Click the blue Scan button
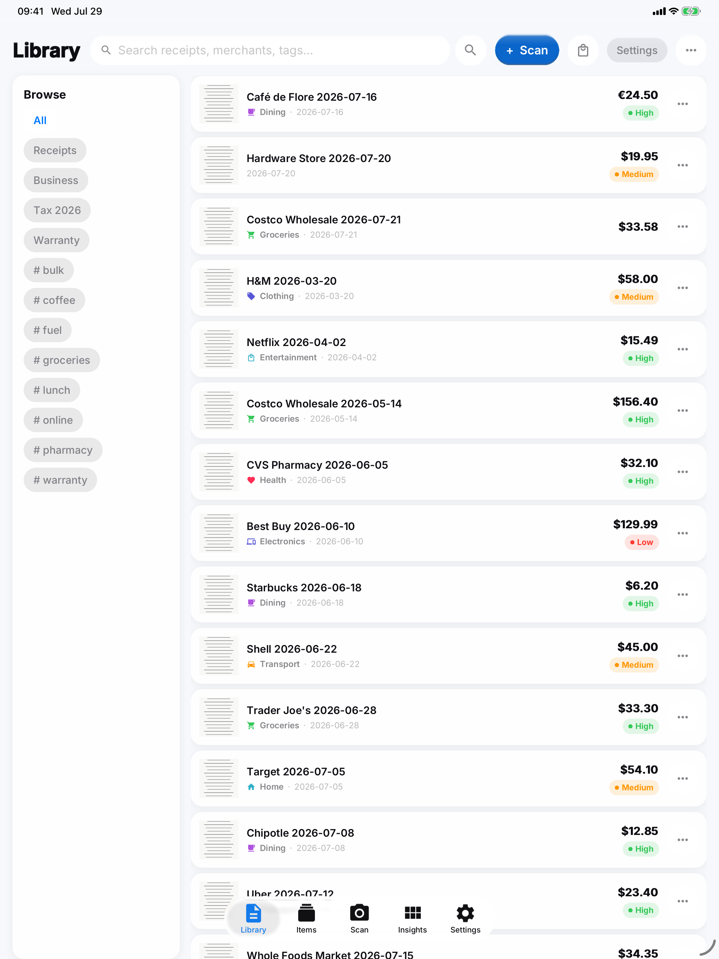 527,50
